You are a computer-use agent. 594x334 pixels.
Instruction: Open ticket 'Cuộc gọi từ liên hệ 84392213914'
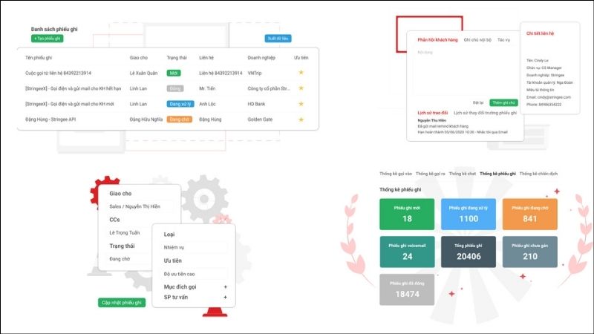click(x=59, y=73)
